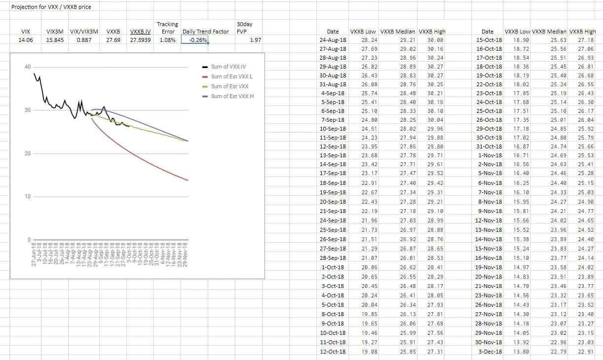The width and height of the screenshot is (603, 360).
Task: Select the VXXB Median header above 25.63
Action: (x=549, y=32)
